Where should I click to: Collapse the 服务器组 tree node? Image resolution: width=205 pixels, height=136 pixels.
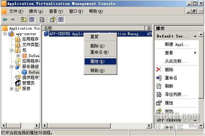point(12,67)
